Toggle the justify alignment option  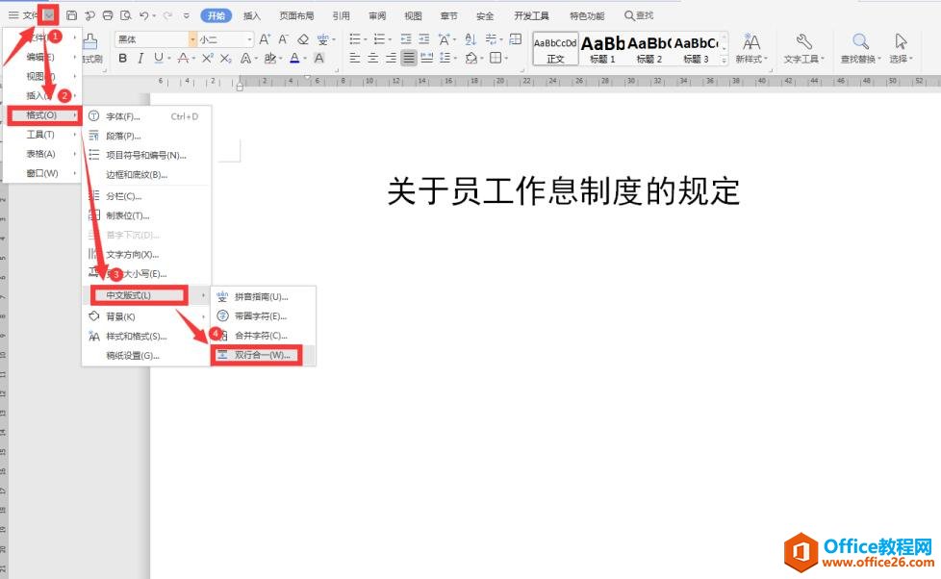(407, 59)
